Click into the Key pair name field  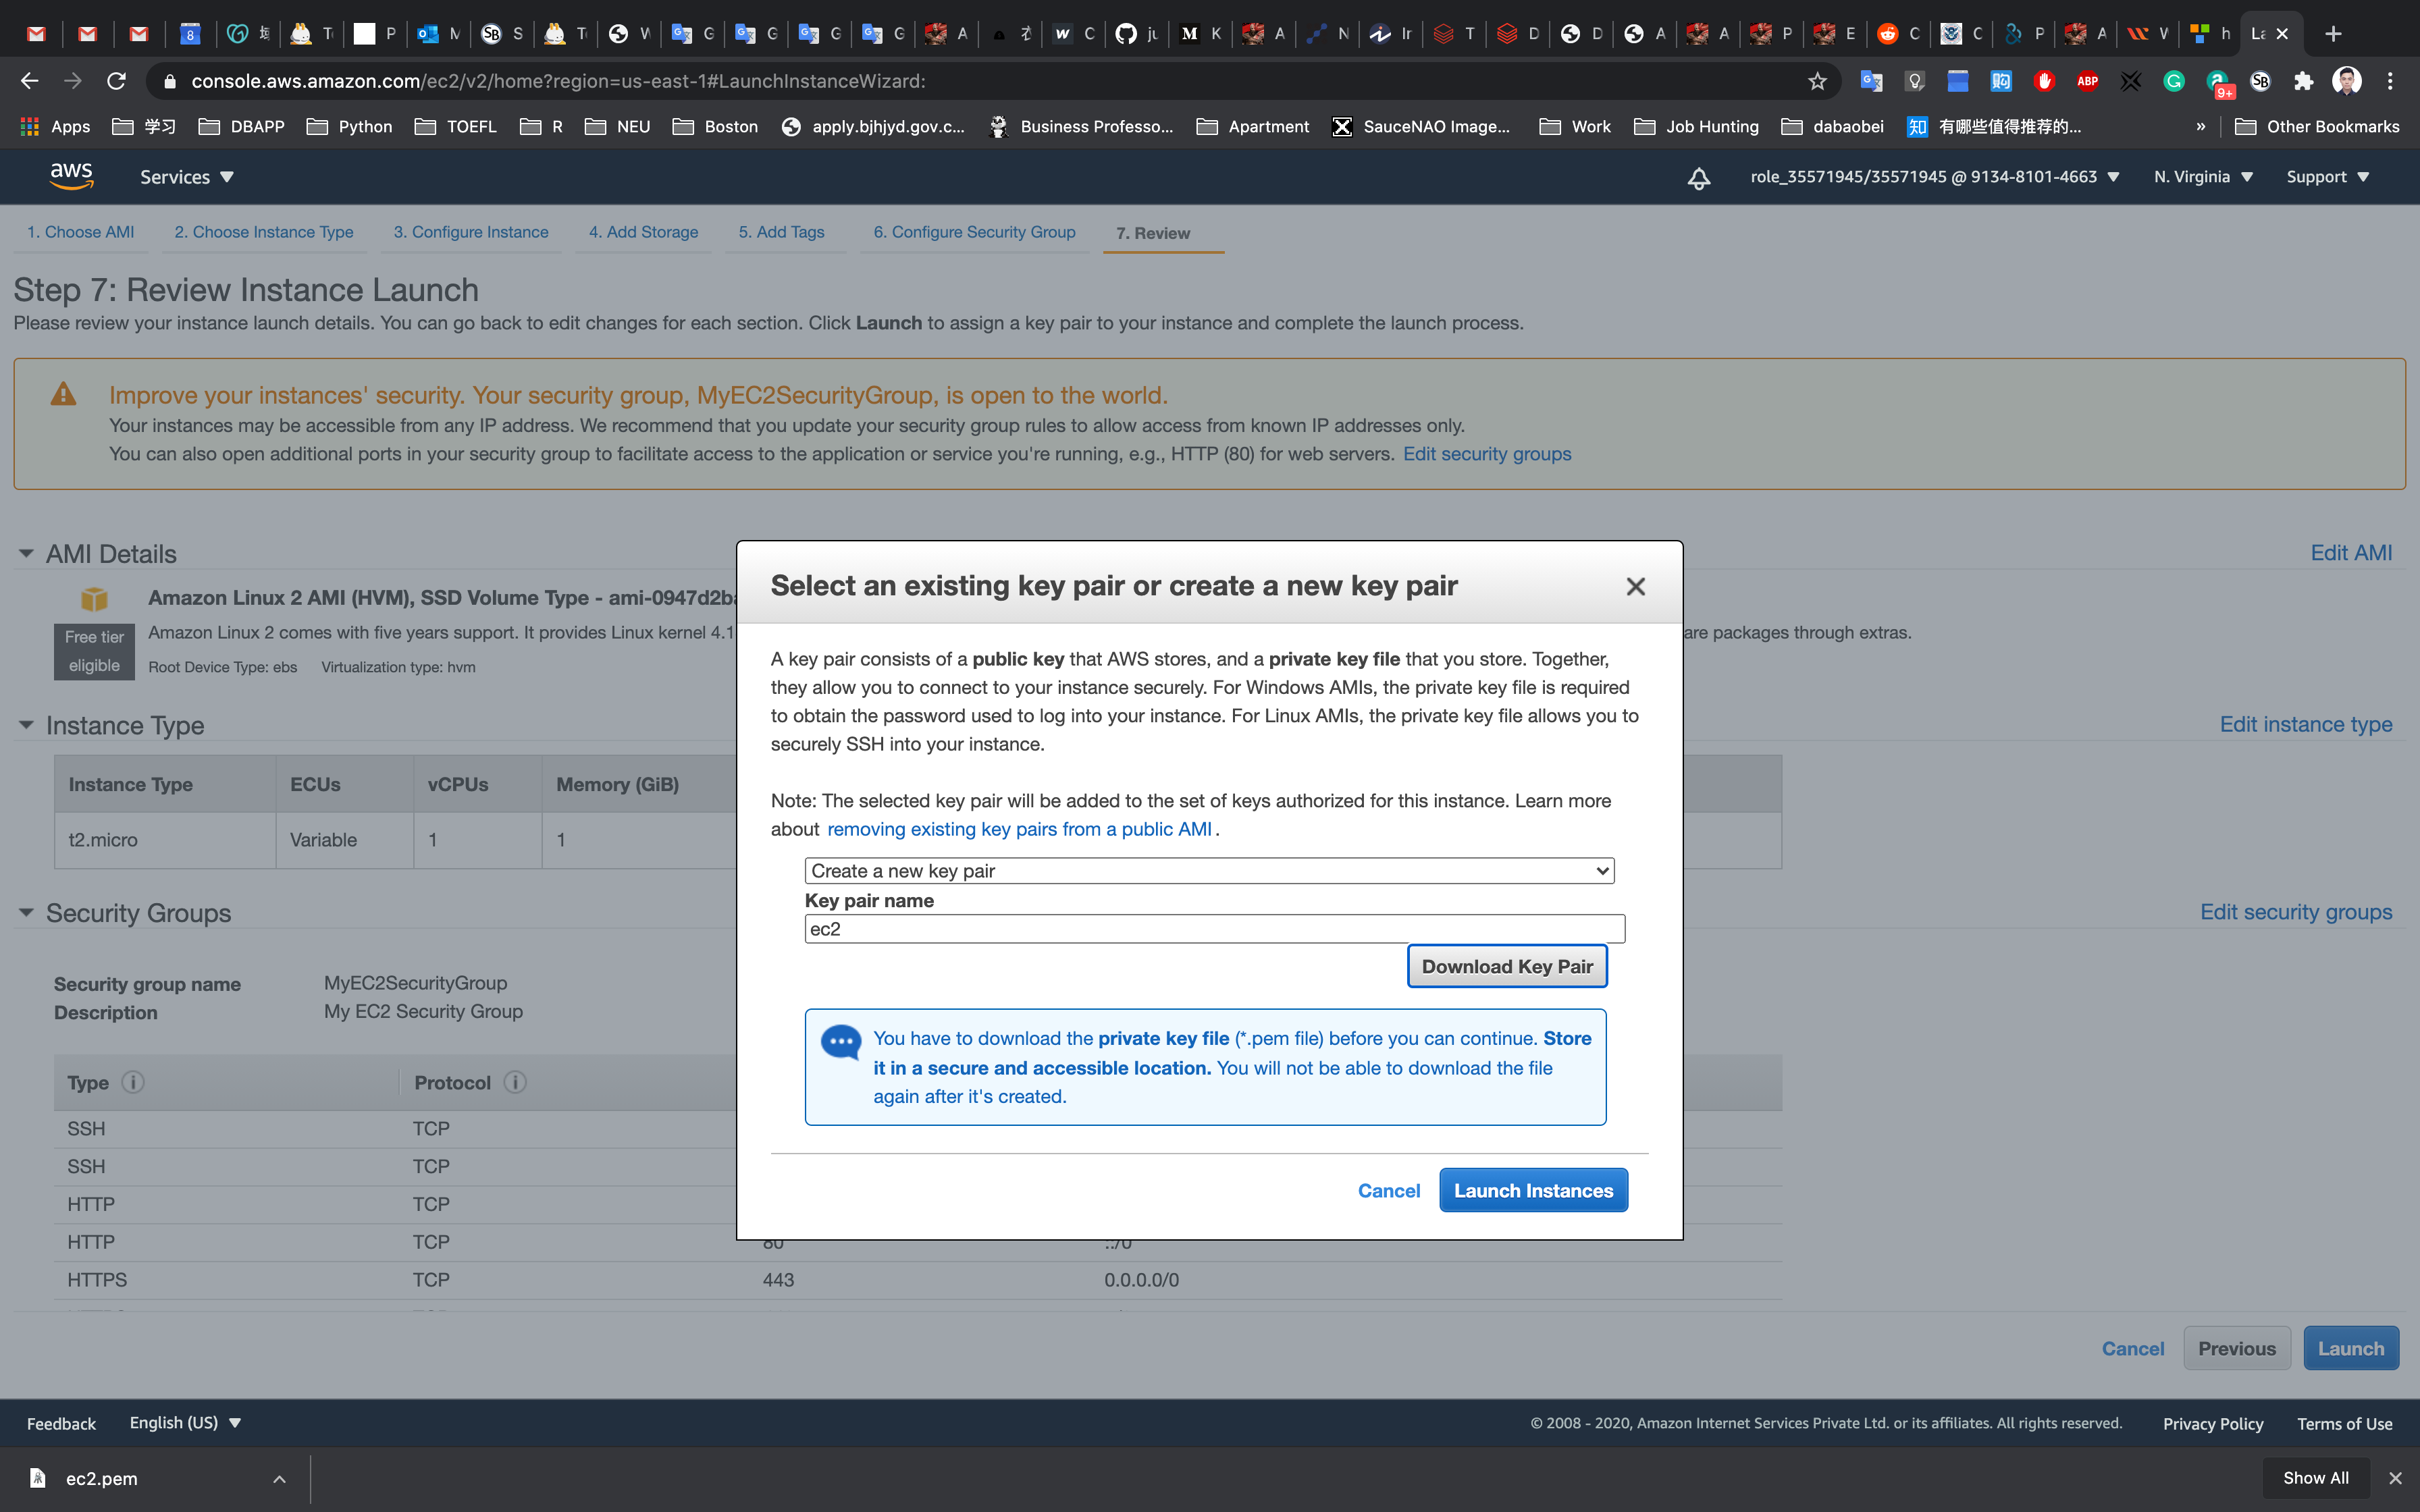(1214, 929)
